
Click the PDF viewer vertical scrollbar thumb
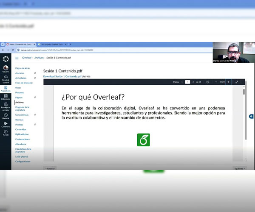tap(244, 92)
